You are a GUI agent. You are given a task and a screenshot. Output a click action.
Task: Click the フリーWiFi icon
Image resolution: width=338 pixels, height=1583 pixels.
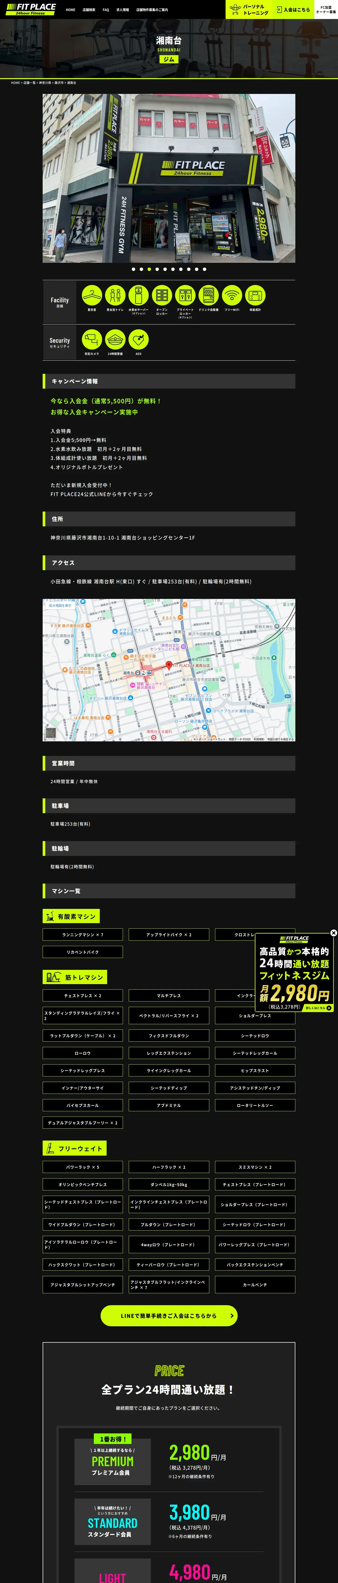232,295
